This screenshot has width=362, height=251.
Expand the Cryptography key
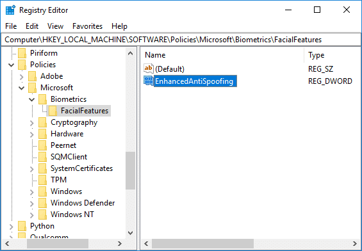(x=32, y=123)
